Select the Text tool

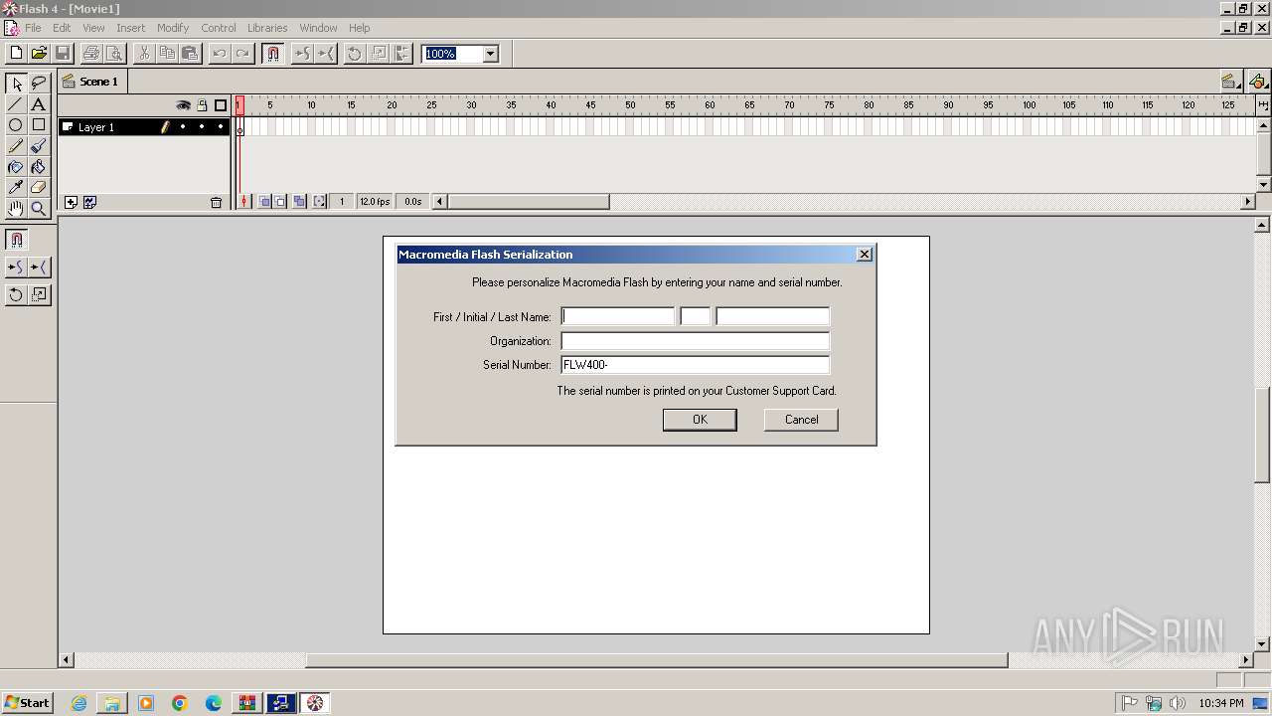coord(39,104)
